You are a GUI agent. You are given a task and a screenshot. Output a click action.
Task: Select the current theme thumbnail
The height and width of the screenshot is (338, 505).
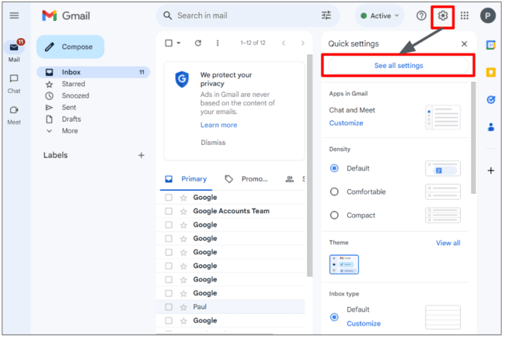tap(344, 264)
